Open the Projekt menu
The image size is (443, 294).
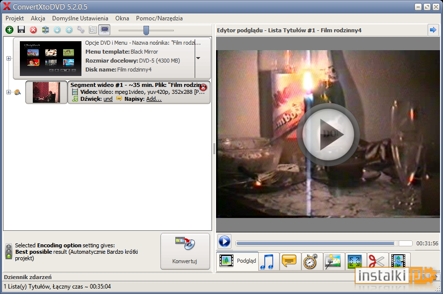click(x=15, y=18)
